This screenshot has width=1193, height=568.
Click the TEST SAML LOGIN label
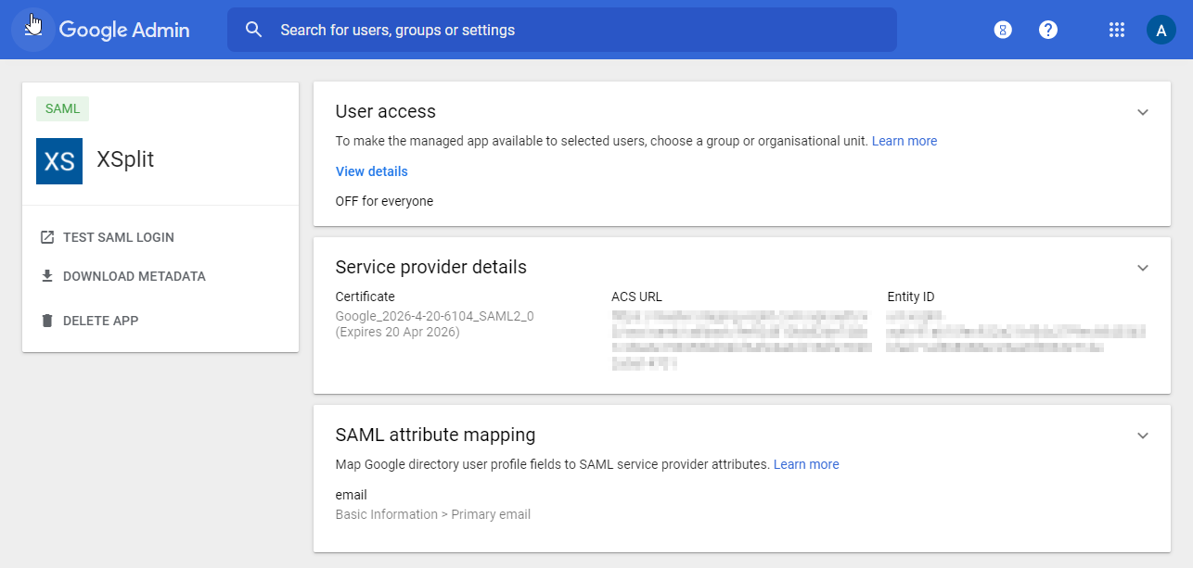[119, 237]
